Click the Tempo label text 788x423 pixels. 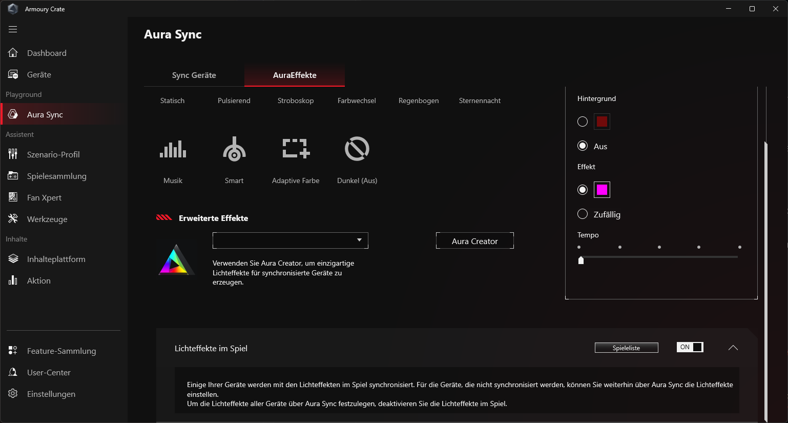(x=588, y=235)
